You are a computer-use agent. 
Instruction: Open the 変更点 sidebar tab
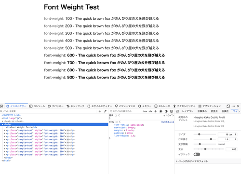[x=214, y=111]
